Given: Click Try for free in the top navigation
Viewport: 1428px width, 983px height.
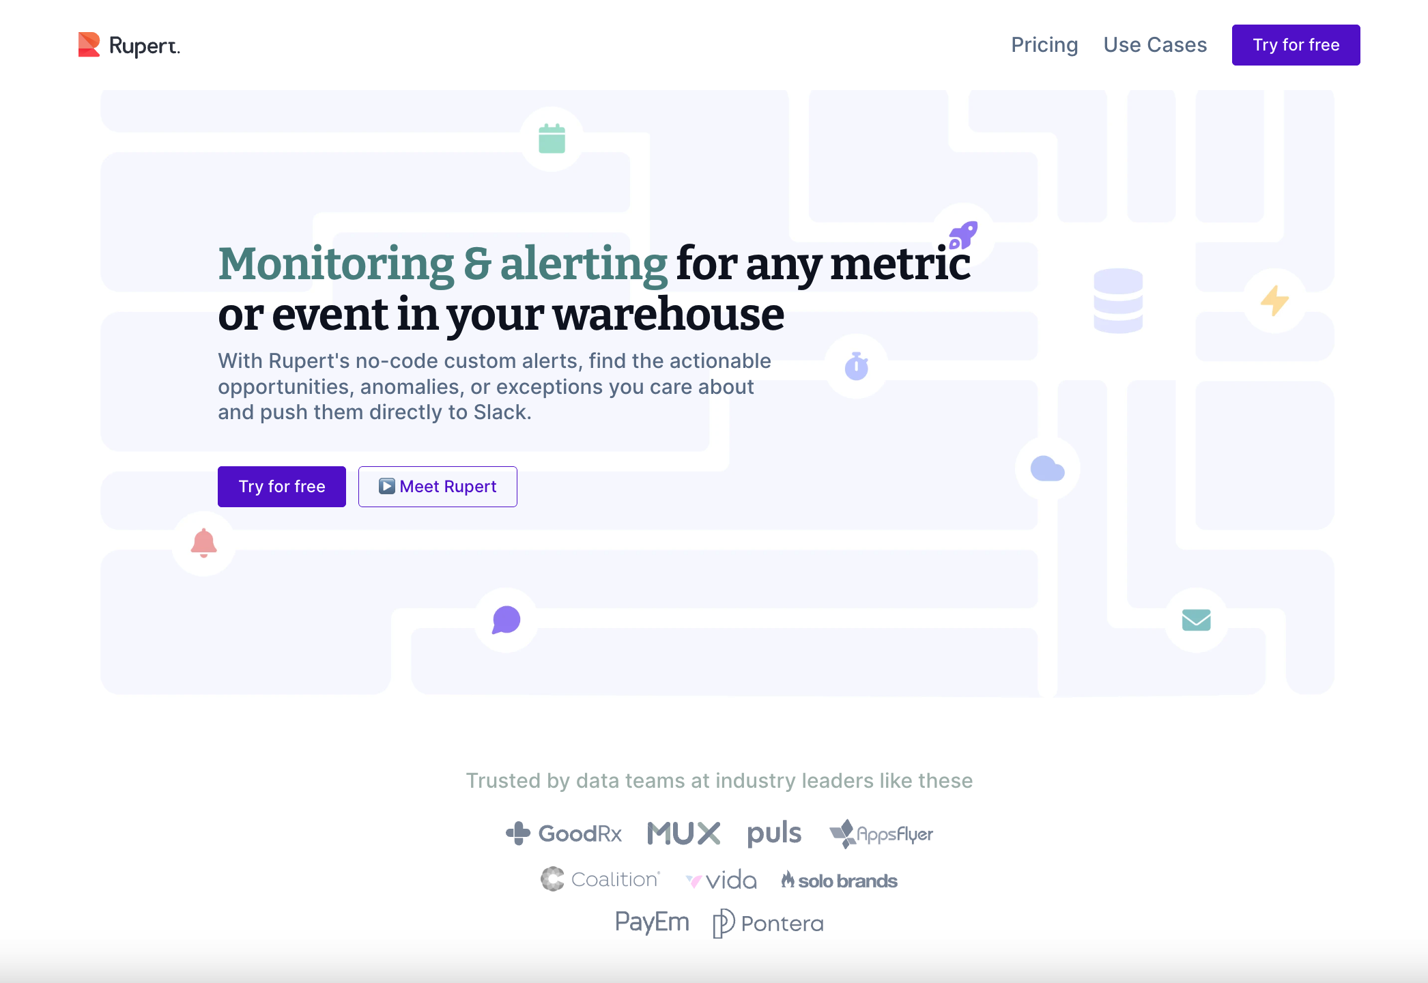Looking at the screenshot, I should (1295, 44).
